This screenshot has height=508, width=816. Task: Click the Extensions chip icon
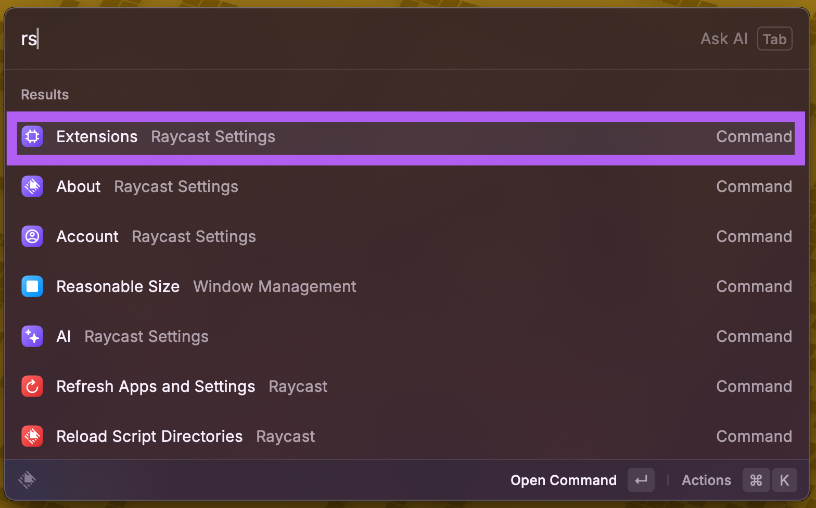coord(32,136)
